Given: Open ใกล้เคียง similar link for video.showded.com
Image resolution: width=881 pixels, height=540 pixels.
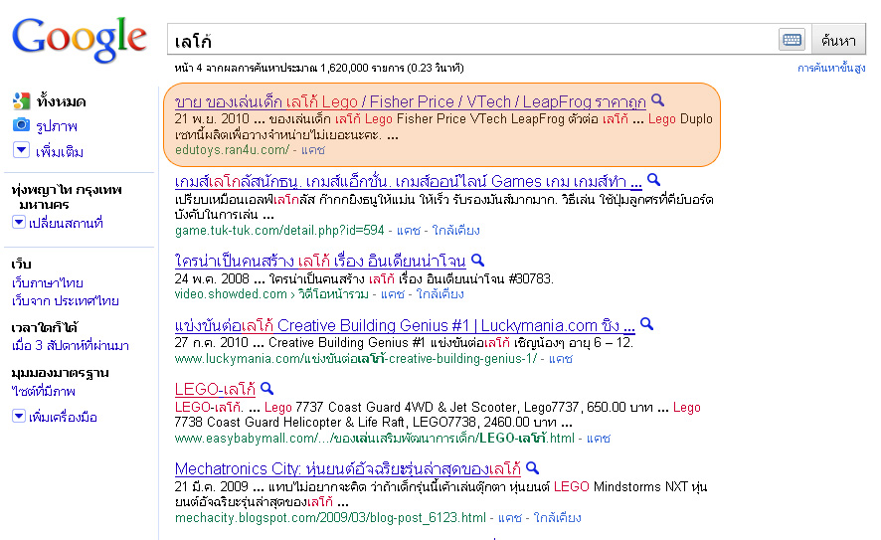Looking at the screenshot, I should (440, 294).
